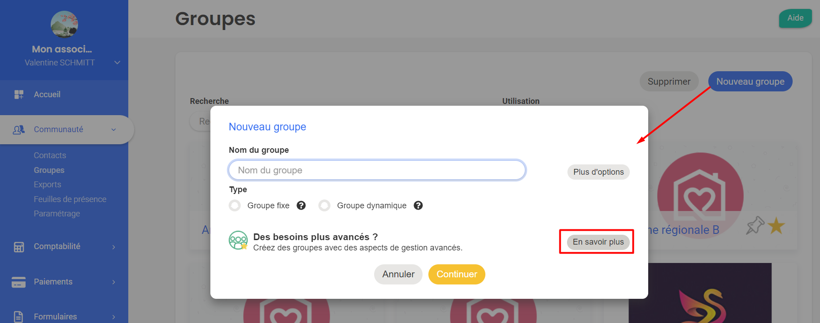820x323 pixels.
Task: Click the yellow Continuer button
Action: 457,274
